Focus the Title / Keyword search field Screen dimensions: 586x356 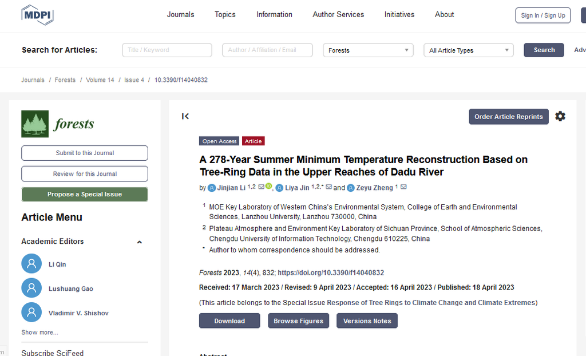coord(167,50)
